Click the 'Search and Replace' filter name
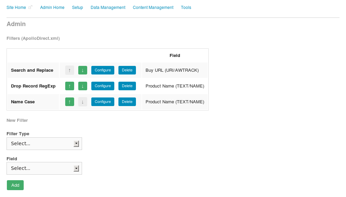Screen dimensions: 346x197 click(32, 70)
